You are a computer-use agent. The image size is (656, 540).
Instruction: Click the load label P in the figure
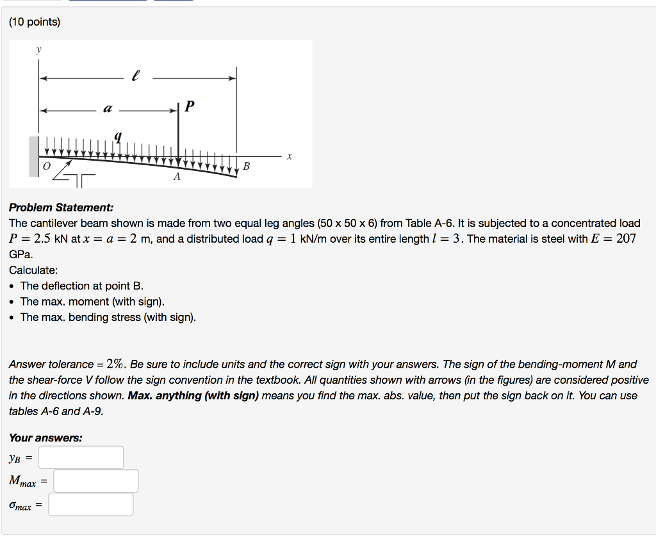point(190,106)
